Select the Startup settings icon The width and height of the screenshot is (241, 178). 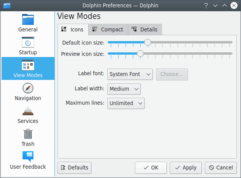point(28,46)
